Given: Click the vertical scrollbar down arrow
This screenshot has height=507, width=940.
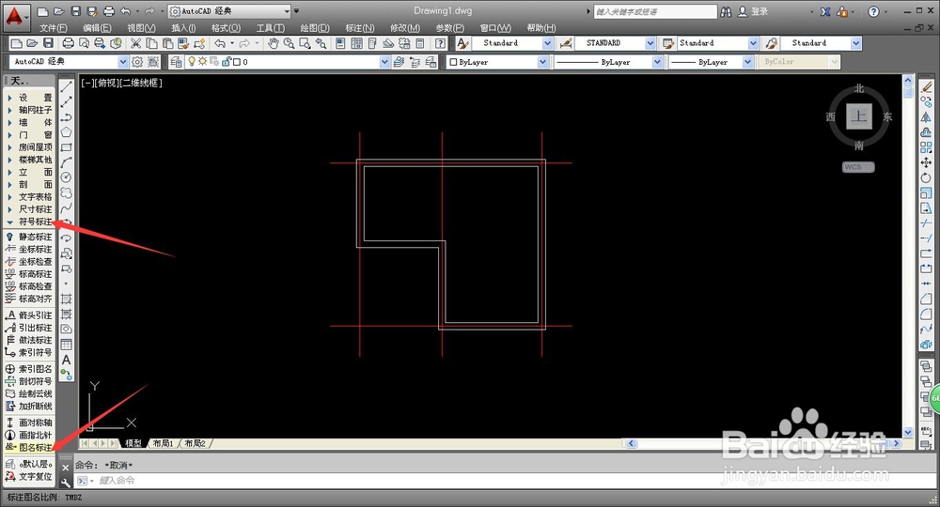Looking at the screenshot, I should point(908,432).
